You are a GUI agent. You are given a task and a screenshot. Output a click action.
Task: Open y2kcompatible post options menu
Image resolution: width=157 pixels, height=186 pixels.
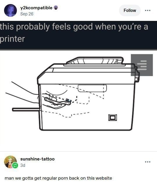pos(148,10)
